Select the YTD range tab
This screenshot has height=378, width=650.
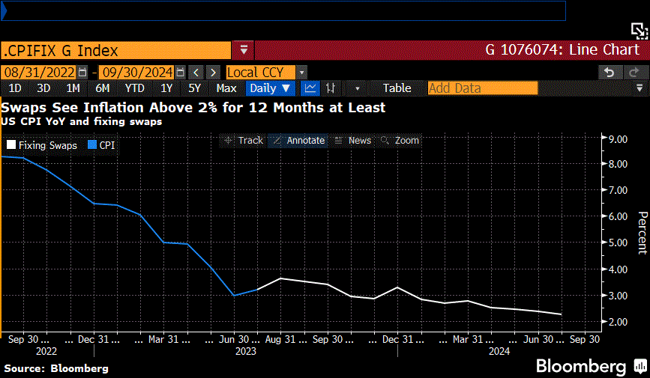[135, 88]
